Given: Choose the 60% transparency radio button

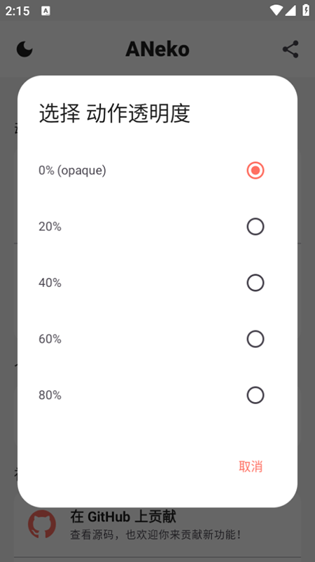Looking at the screenshot, I should click(255, 339).
